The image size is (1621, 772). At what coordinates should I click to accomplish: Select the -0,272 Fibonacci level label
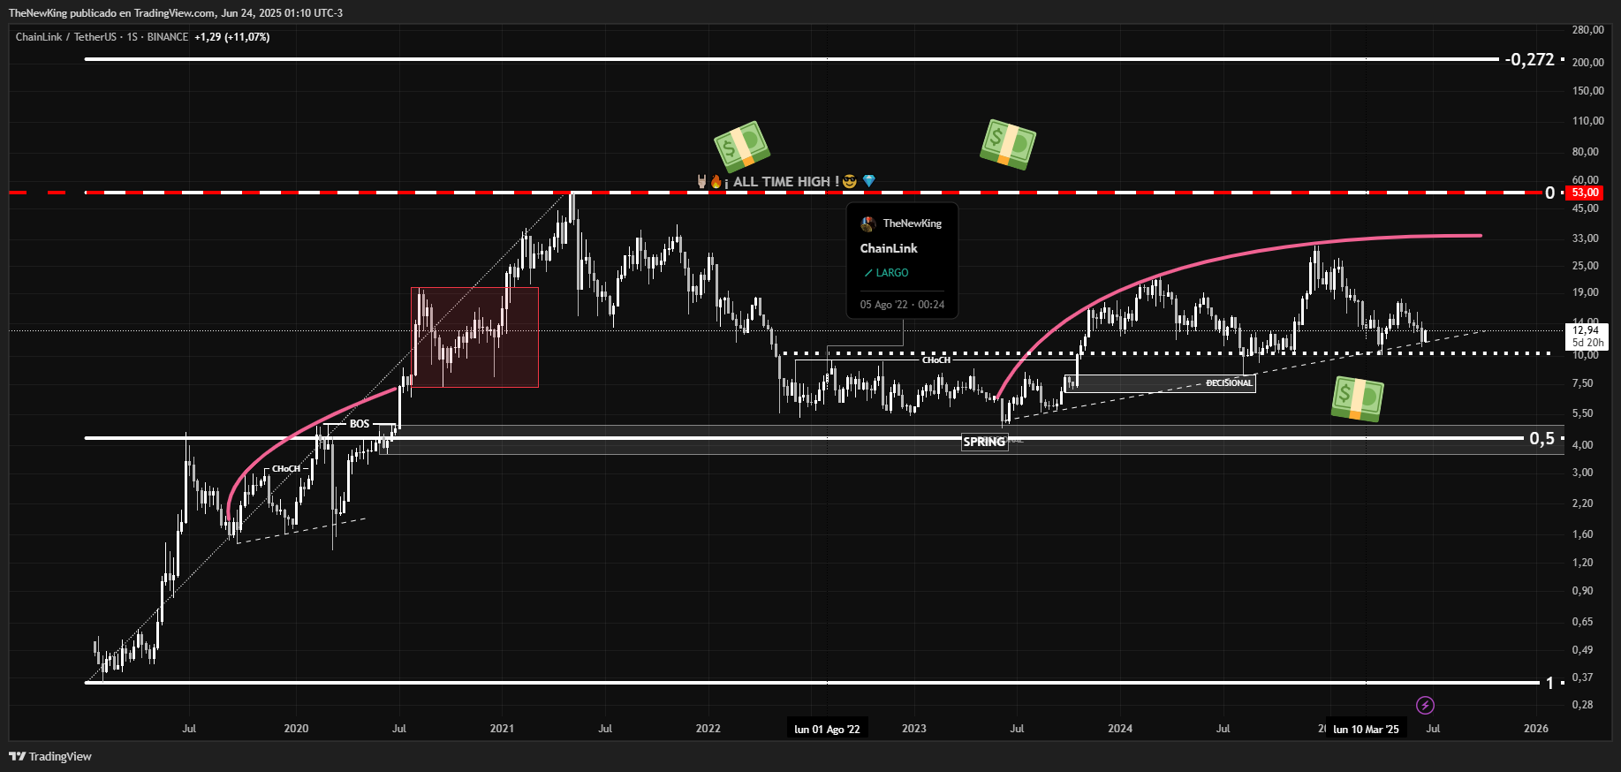[x=1531, y=59]
